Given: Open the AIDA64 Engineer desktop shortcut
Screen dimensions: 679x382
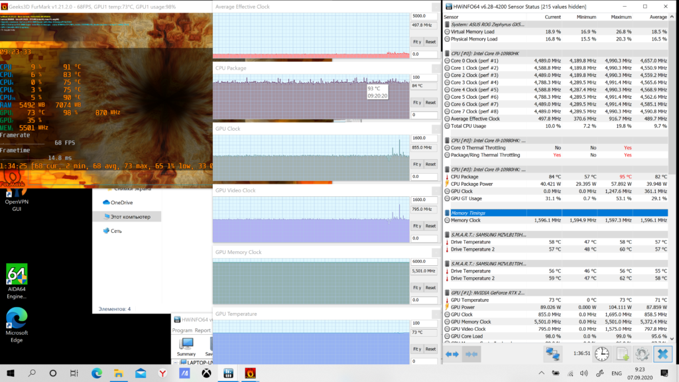Looking at the screenshot, I should pos(17,281).
